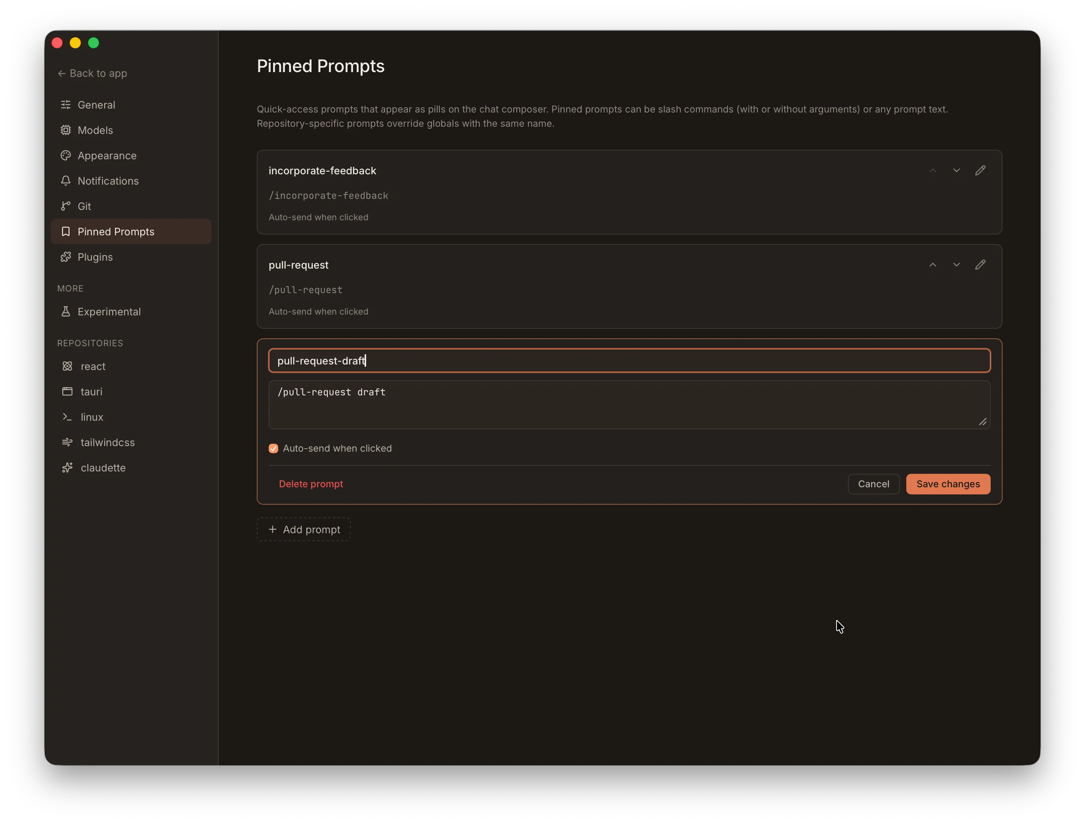Click the Pinned Prompts page heading
This screenshot has width=1085, height=824.
tap(321, 66)
